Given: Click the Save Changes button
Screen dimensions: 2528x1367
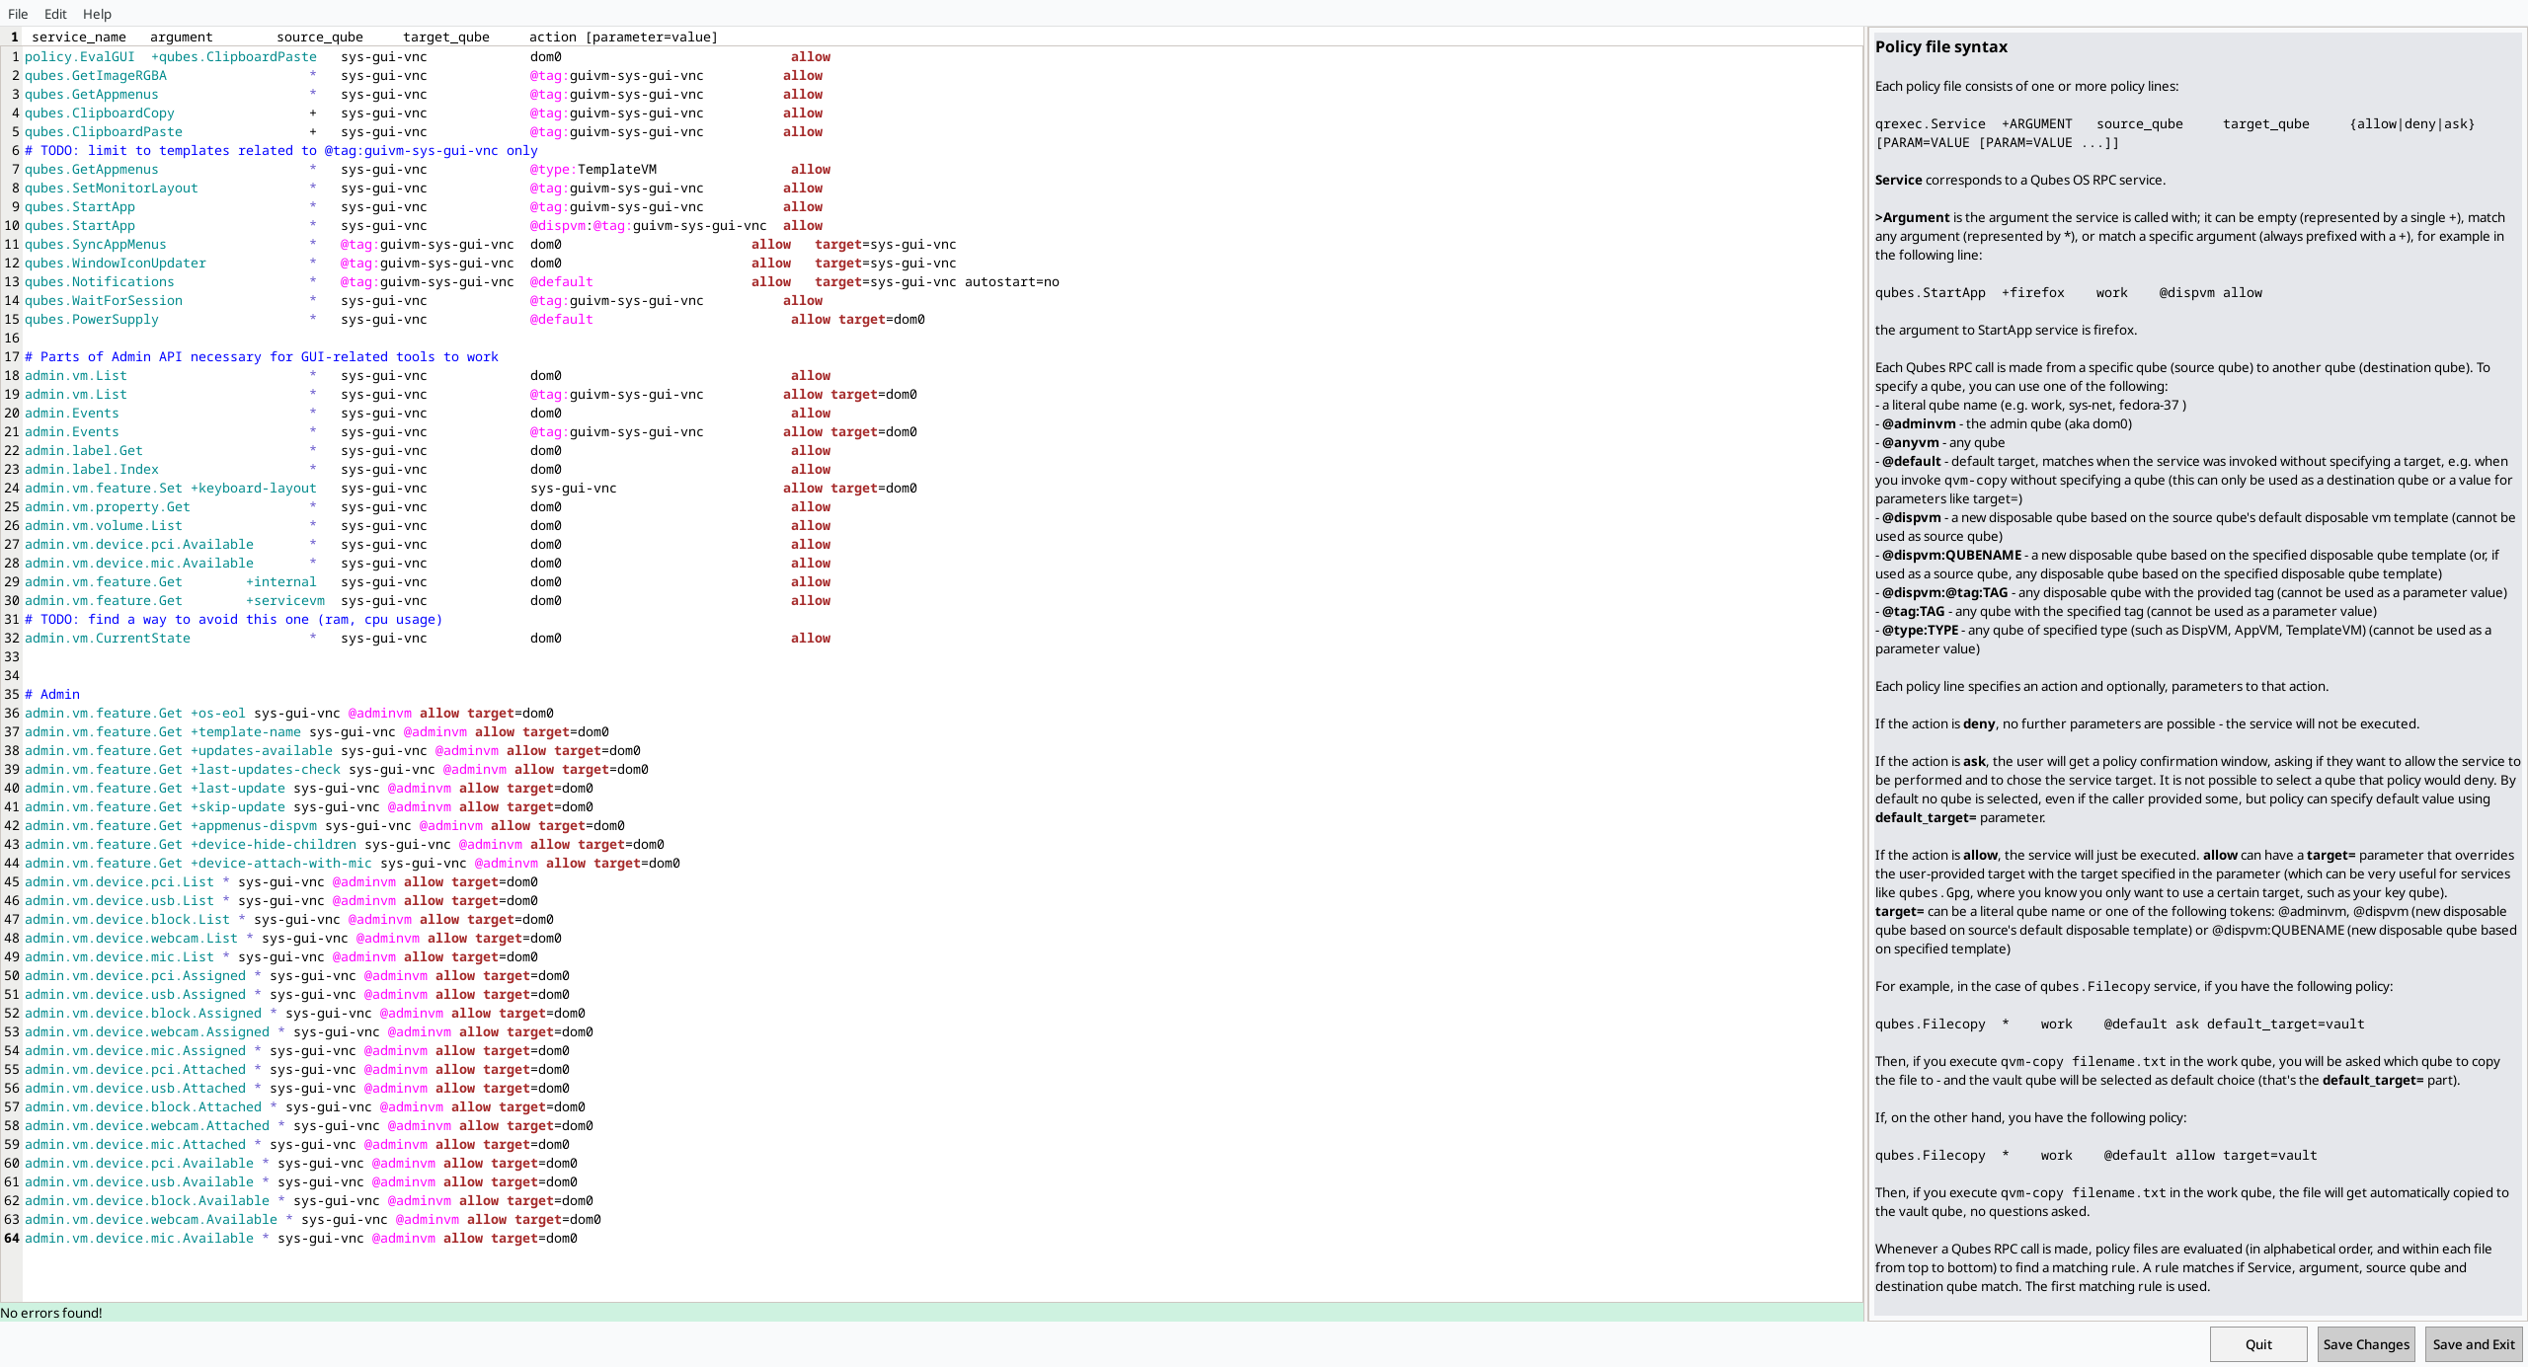Looking at the screenshot, I should pos(2365,1344).
